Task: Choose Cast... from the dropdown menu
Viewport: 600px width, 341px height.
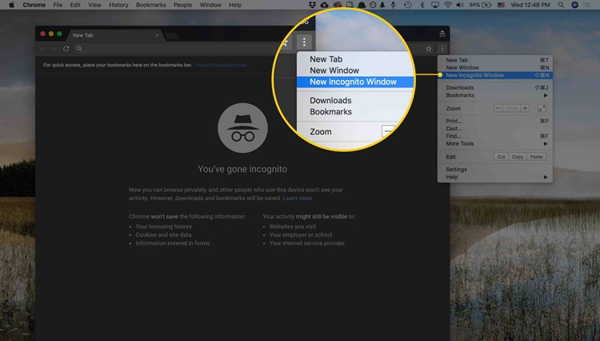Action: [494, 129]
